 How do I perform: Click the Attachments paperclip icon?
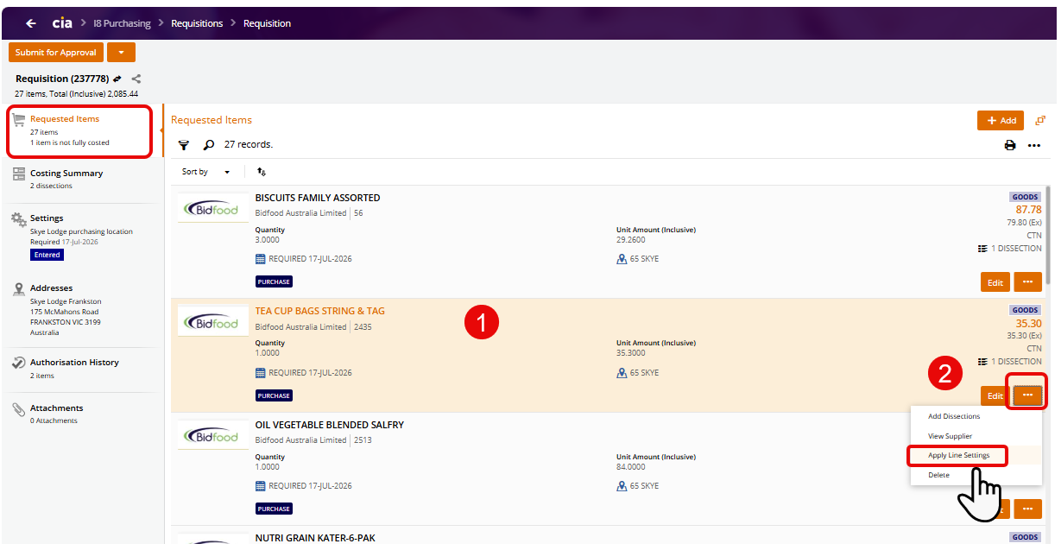point(19,409)
